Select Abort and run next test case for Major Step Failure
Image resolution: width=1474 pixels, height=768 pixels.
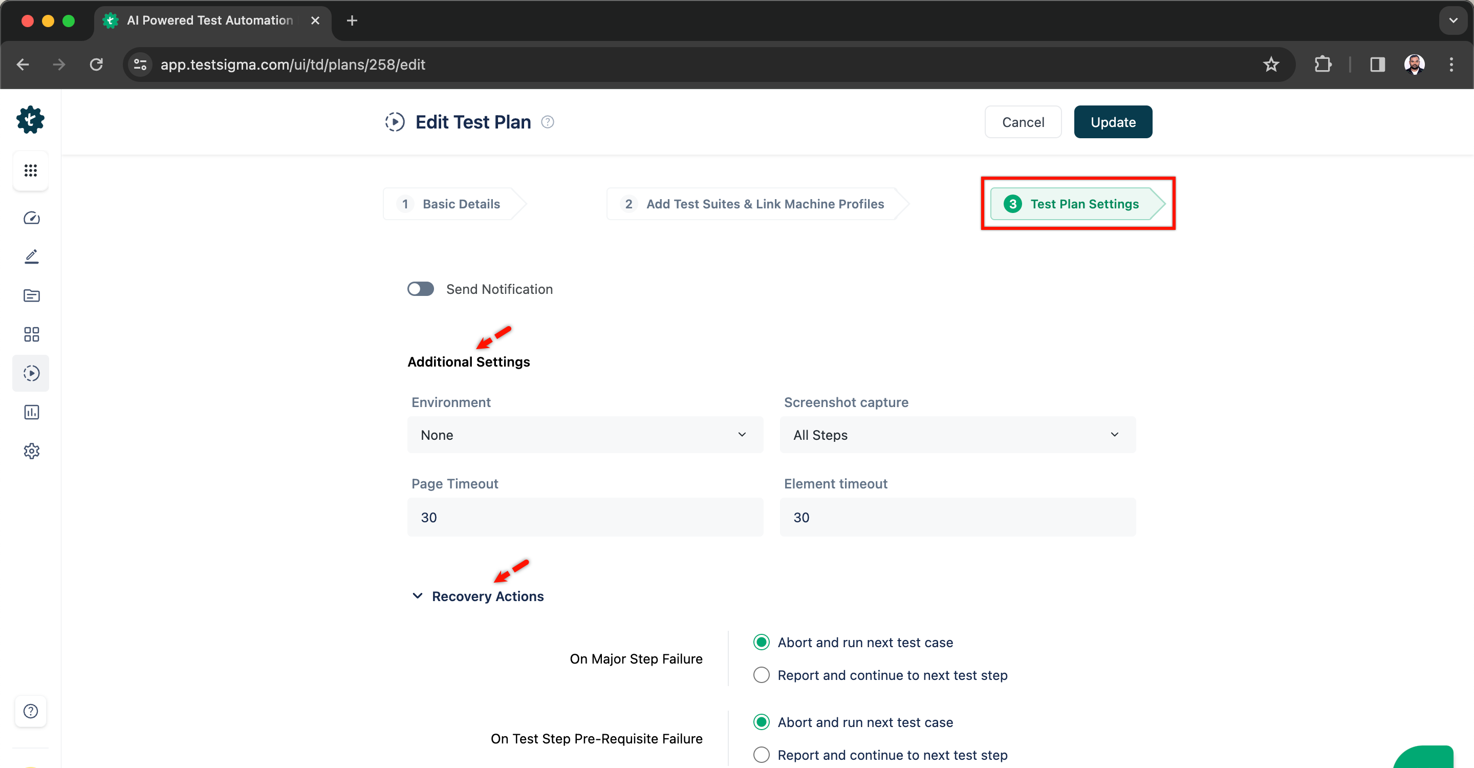click(x=761, y=642)
